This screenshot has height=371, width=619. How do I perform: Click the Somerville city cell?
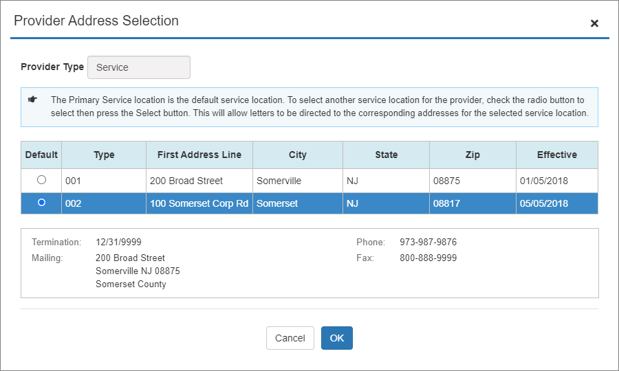click(x=279, y=181)
